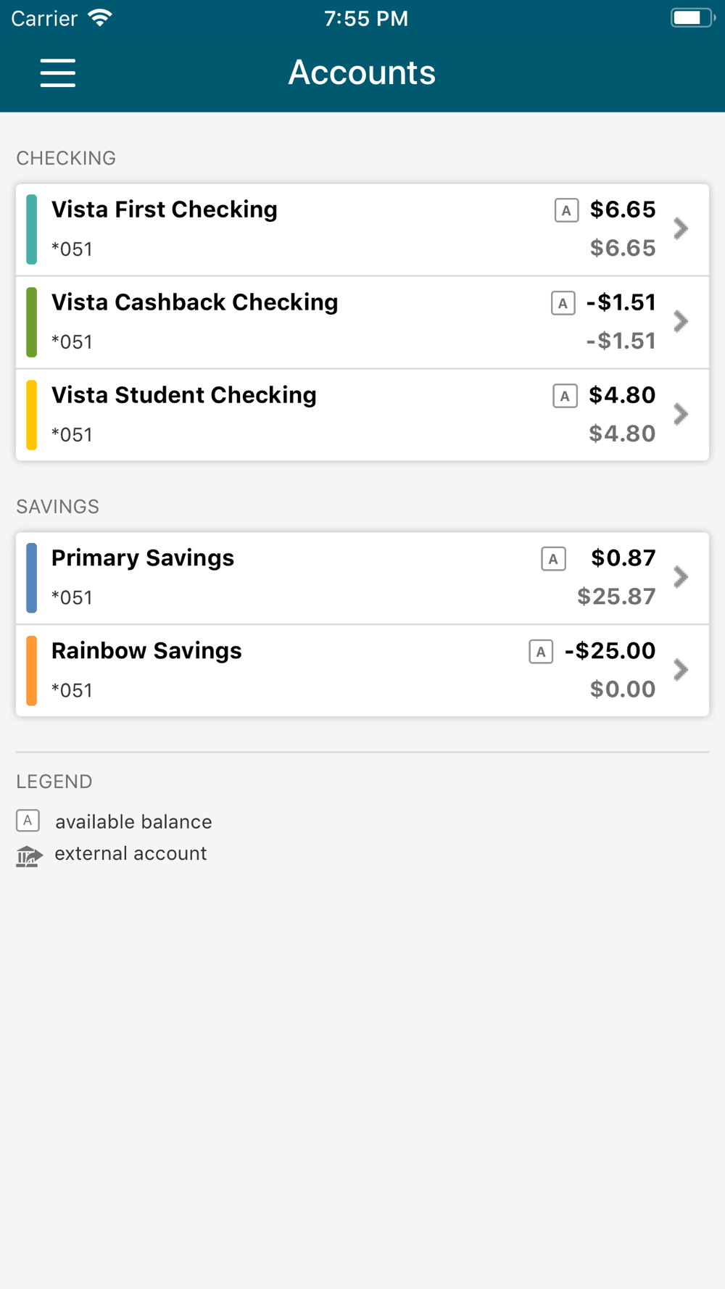725x1289 pixels.
Task: Expand Vista First Checking with its chevron
Action: tap(680, 229)
